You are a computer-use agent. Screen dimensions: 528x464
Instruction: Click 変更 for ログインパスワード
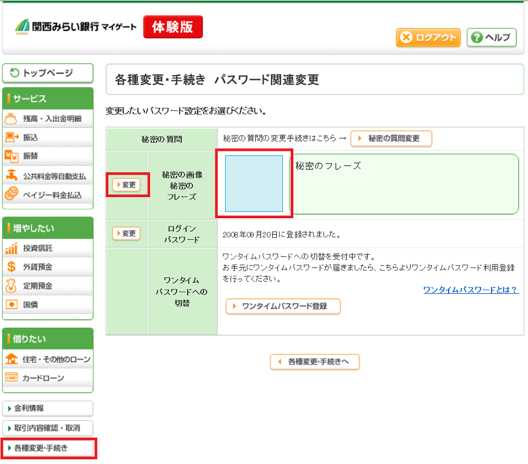[x=126, y=233]
